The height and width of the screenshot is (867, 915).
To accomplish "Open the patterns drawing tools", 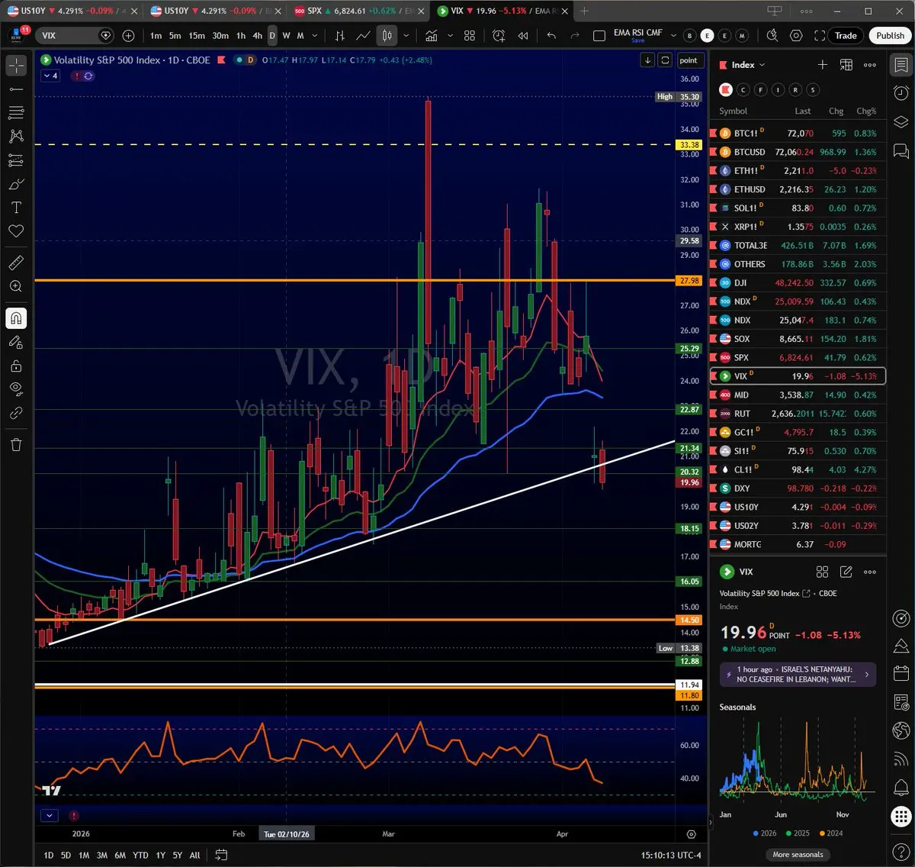I will click(16, 137).
